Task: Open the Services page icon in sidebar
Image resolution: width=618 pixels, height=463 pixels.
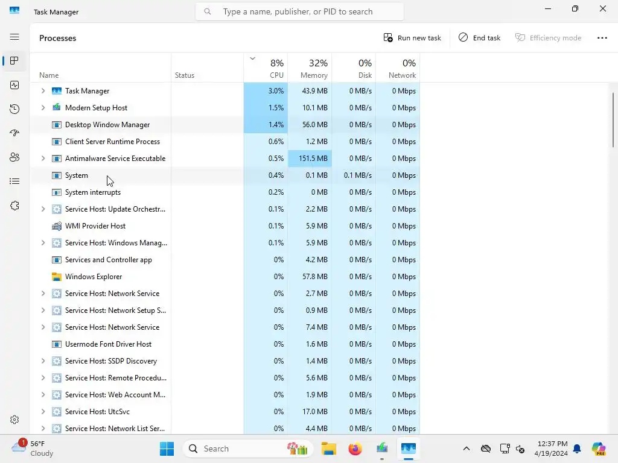Action: point(14,206)
